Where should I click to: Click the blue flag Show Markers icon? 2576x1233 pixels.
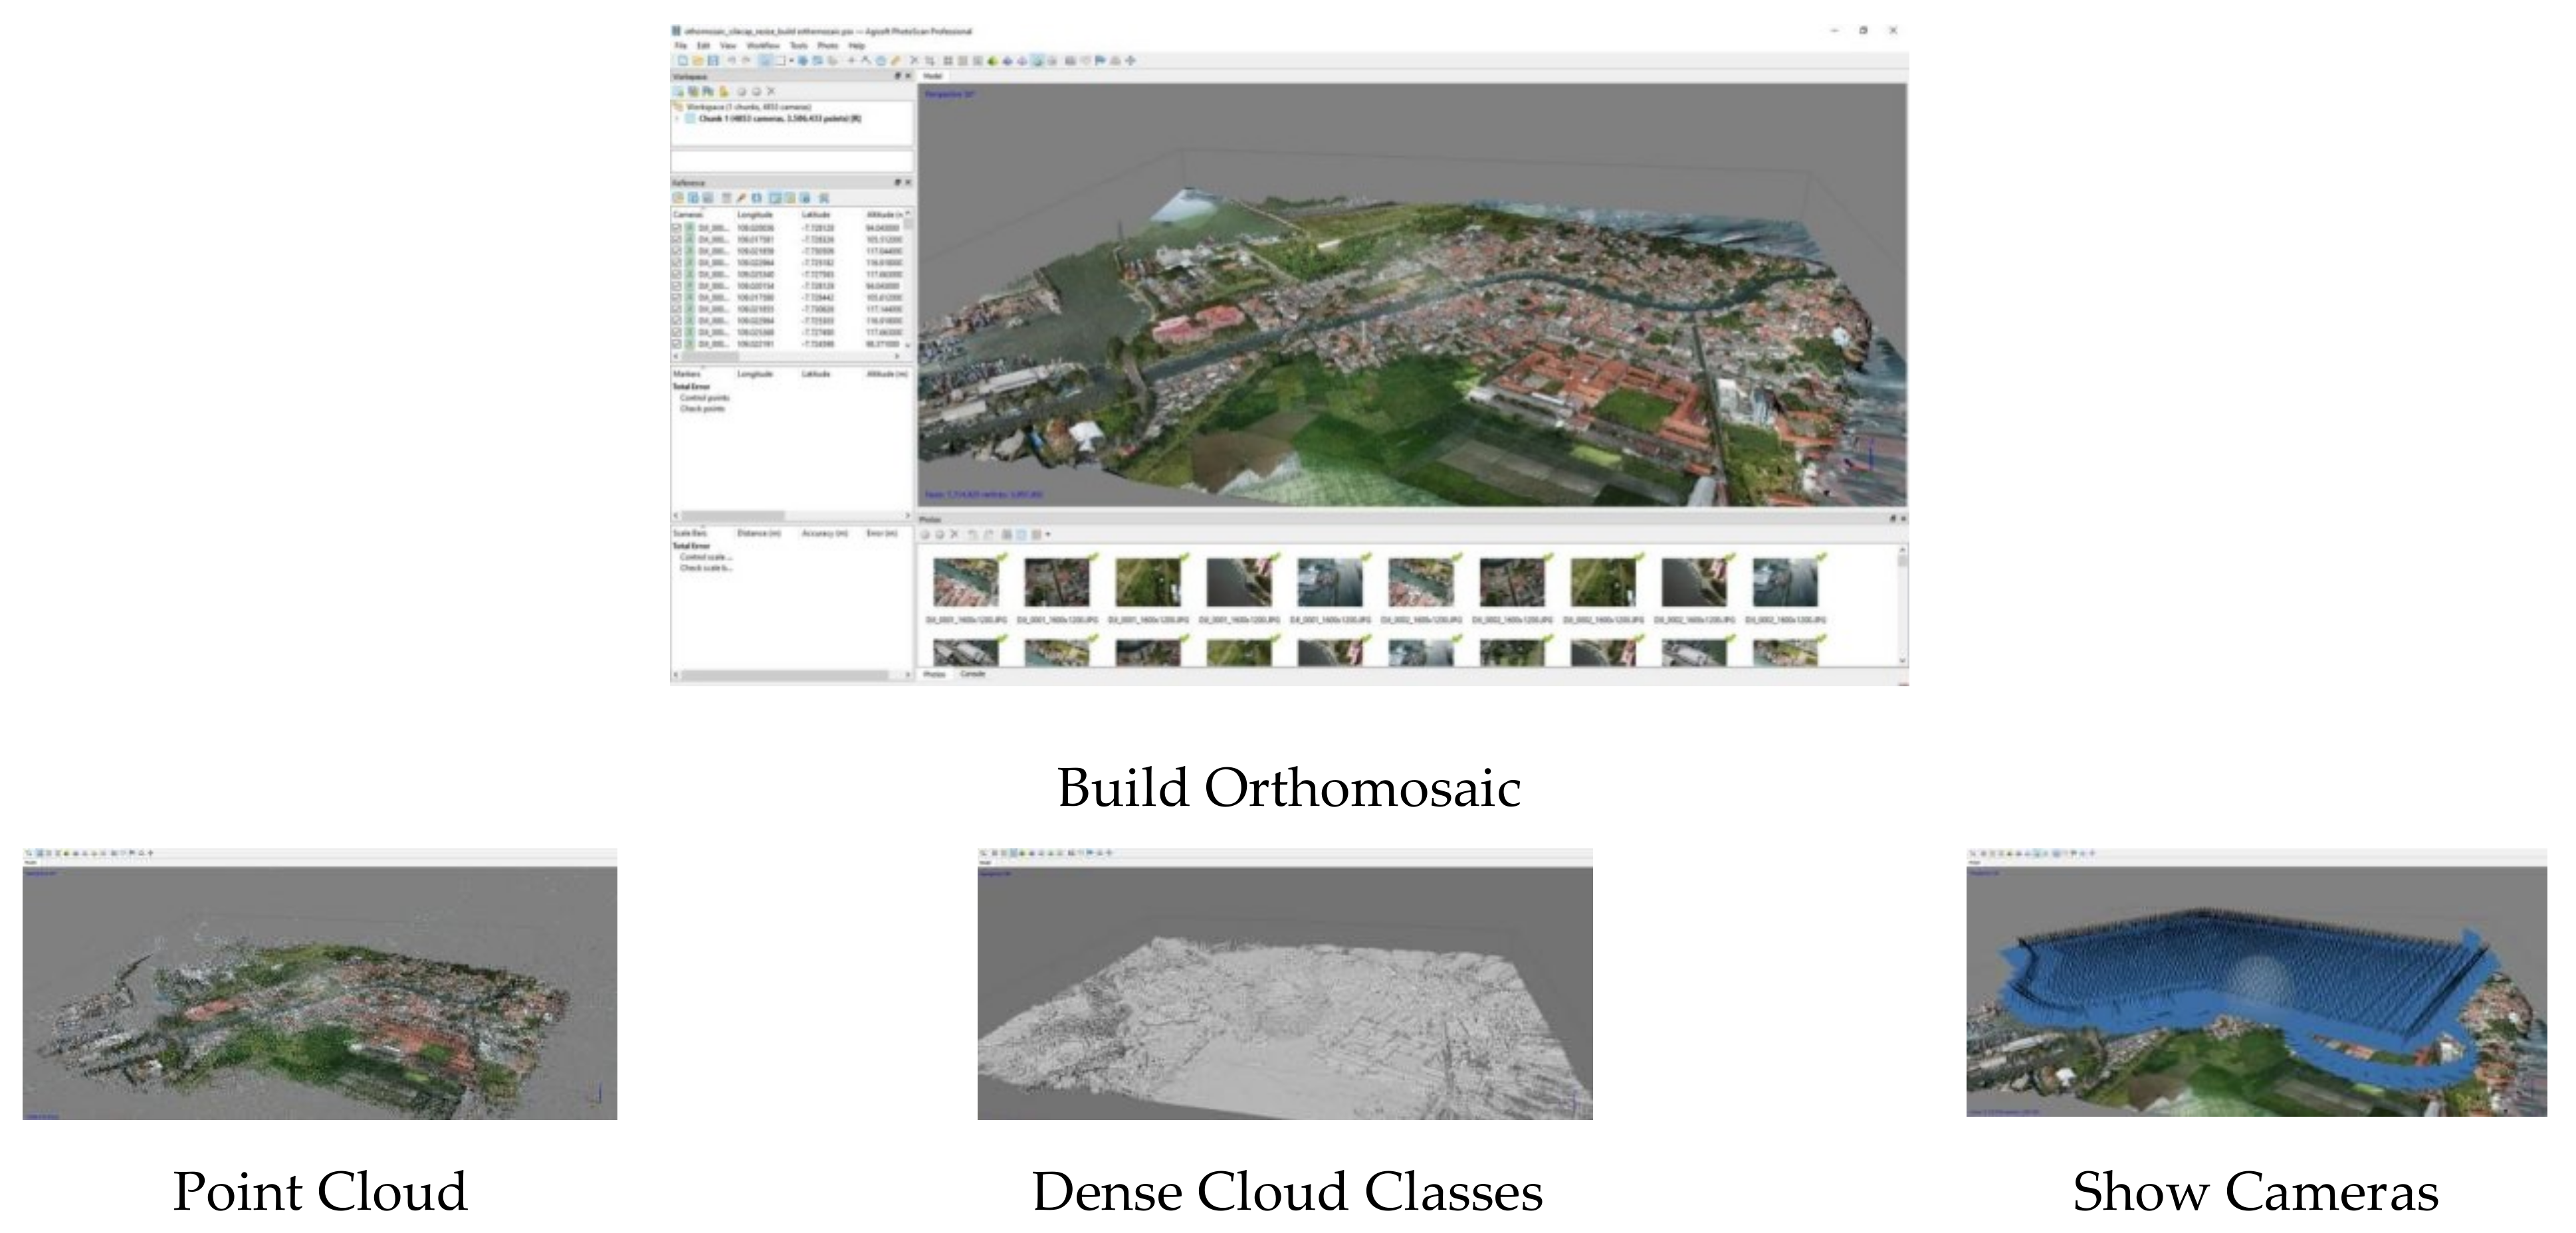coord(1100,61)
